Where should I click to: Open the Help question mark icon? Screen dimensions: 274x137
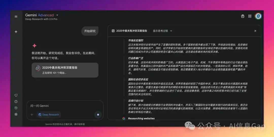(16, 102)
